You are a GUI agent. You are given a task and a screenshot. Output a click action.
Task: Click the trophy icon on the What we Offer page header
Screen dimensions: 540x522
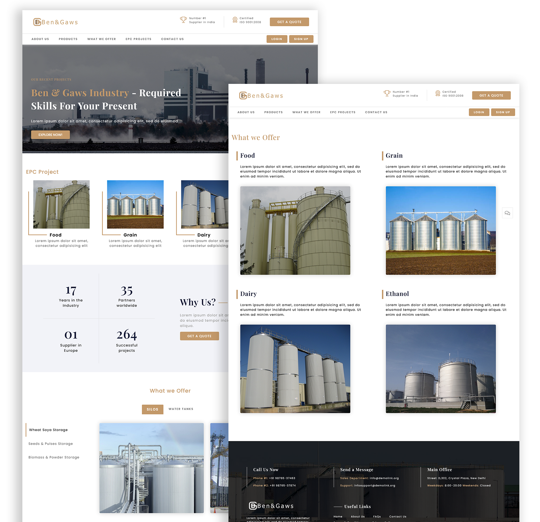pos(387,93)
